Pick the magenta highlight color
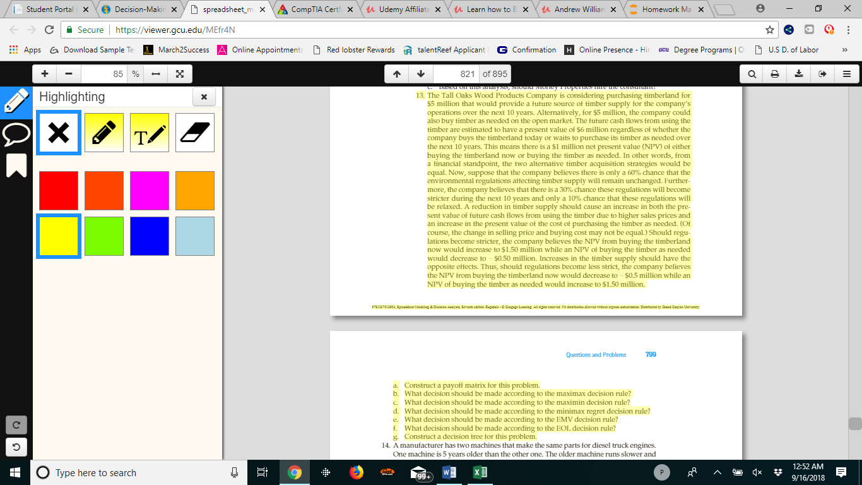 150,191
